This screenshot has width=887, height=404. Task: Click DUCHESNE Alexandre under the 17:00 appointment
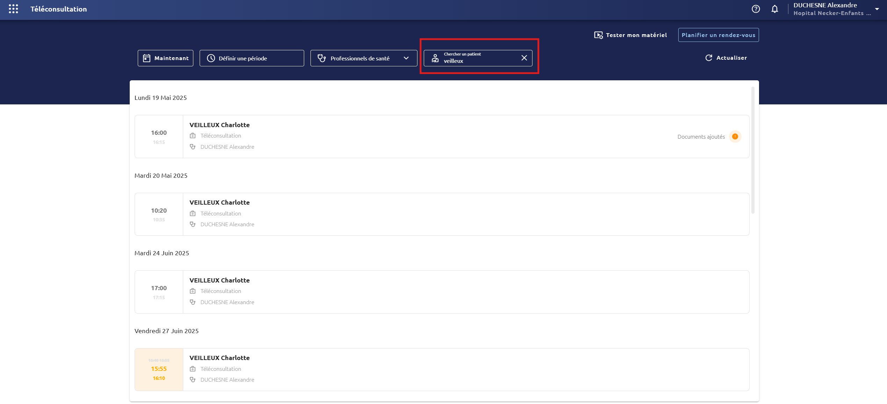[227, 302]
